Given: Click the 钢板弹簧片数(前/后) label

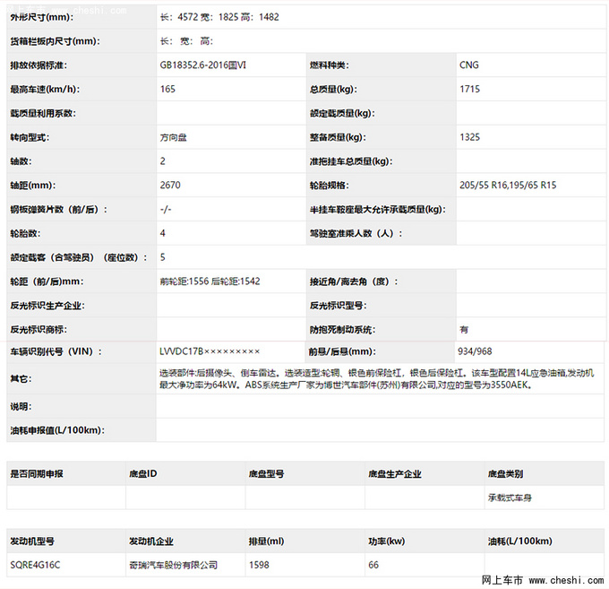Looking at the screenshot, I should tap(58, 210).
